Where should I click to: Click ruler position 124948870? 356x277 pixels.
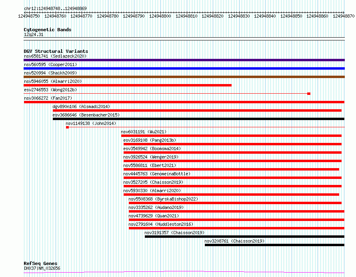click(344, 16)
